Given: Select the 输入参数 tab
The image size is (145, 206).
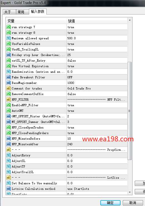Looking at the screenshot, I should [x=38, y=11].
